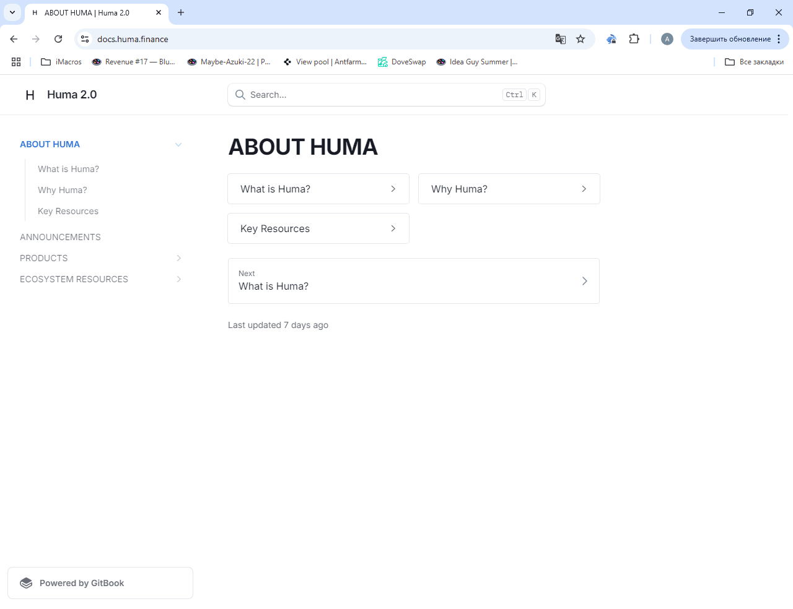Screen dimensions: 793x609
Task: Click the cloud extension icon in toolbar
Action: tap(611, 39)
